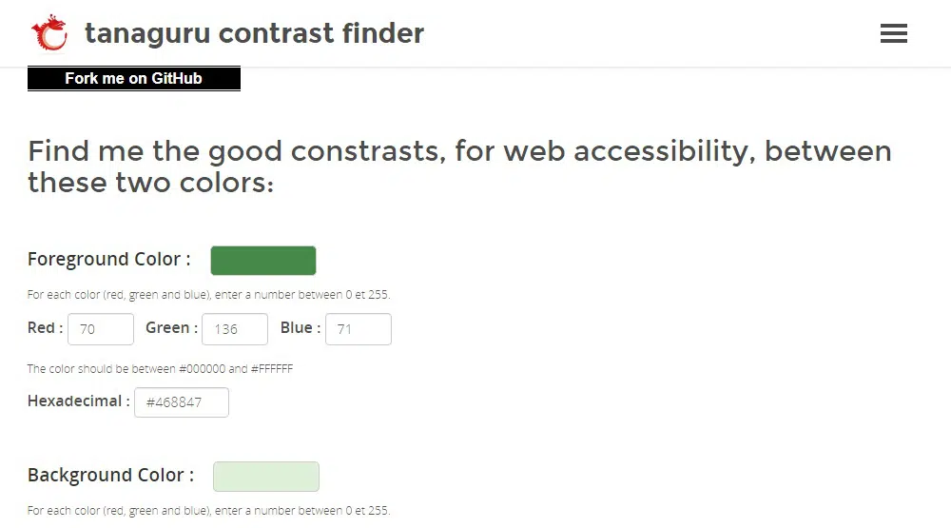Open the Fork me on GitHub link
Viewport: 951px width, 528px height.
(134, 79)
